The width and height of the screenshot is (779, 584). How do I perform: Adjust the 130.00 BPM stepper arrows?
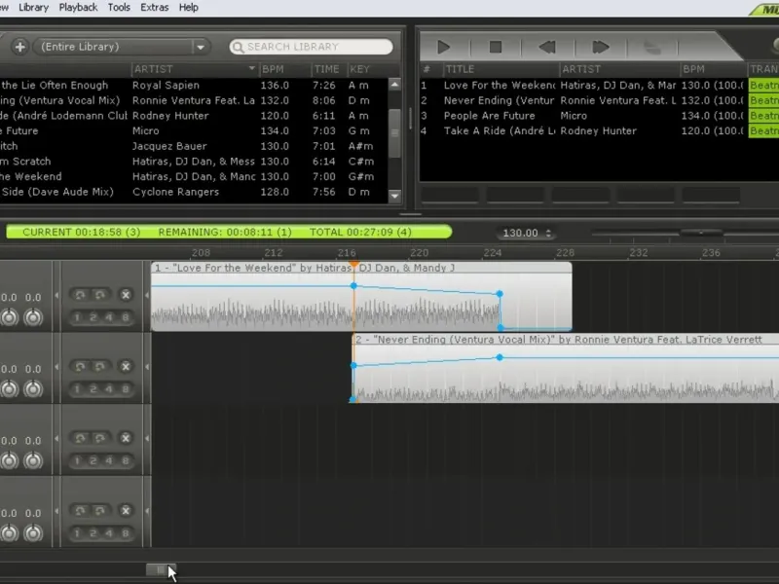548,234
